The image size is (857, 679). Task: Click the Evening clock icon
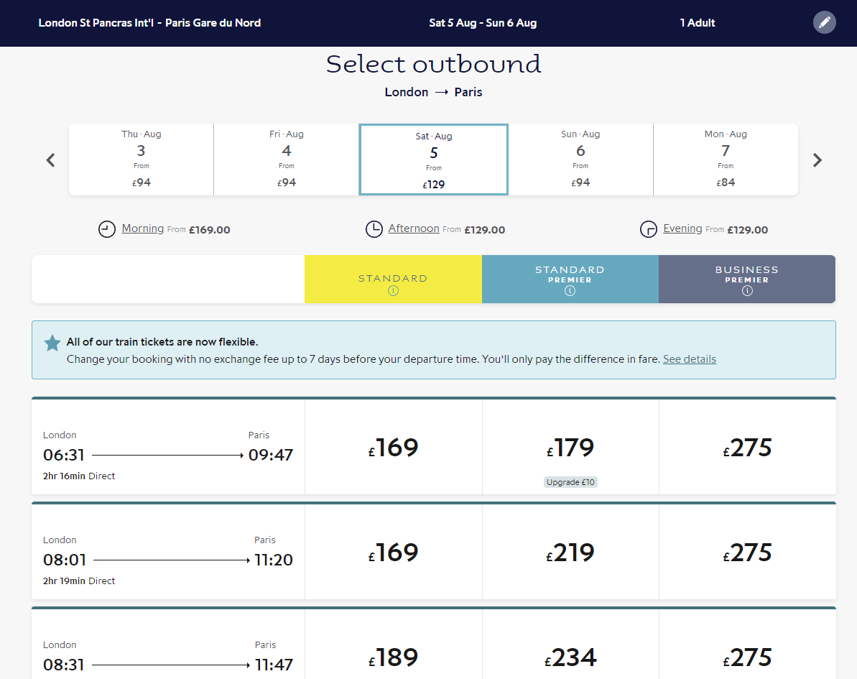coord(649,230)
